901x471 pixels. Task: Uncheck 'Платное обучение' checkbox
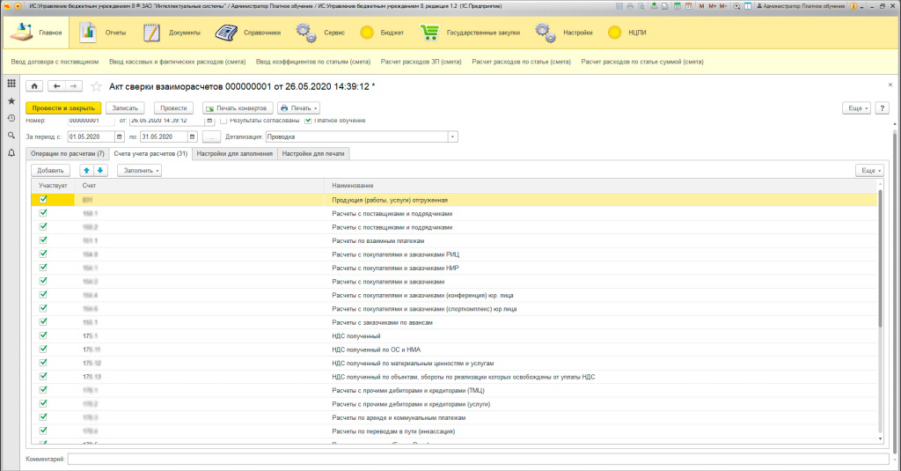point(308,121)
